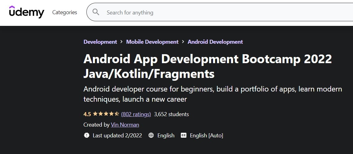Click the search magnifier icon
The width and height of the screenshot is (353, 154).
point(96,12)
